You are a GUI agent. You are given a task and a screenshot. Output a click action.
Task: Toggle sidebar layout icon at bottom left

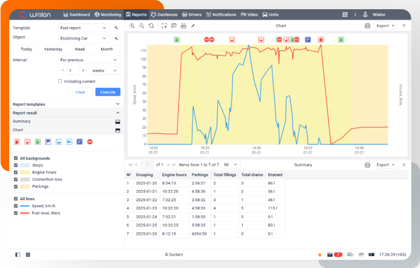18,254
